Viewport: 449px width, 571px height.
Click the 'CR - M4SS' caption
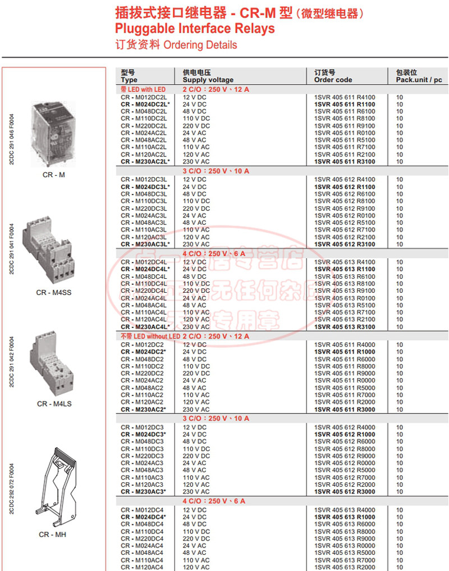click(x=53, y=293)
